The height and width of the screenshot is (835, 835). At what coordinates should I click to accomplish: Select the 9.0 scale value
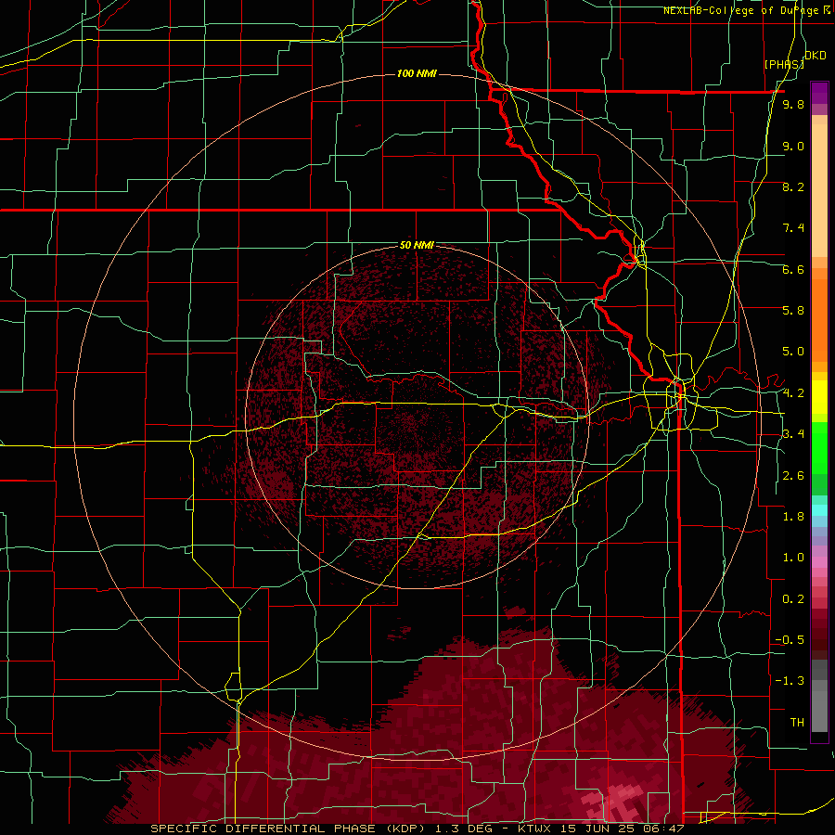pos(793,147)
